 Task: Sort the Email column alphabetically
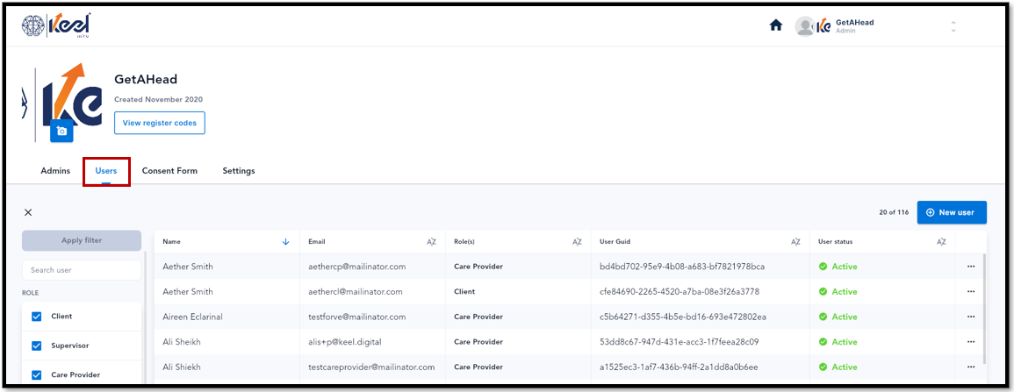tap(431, 241)
